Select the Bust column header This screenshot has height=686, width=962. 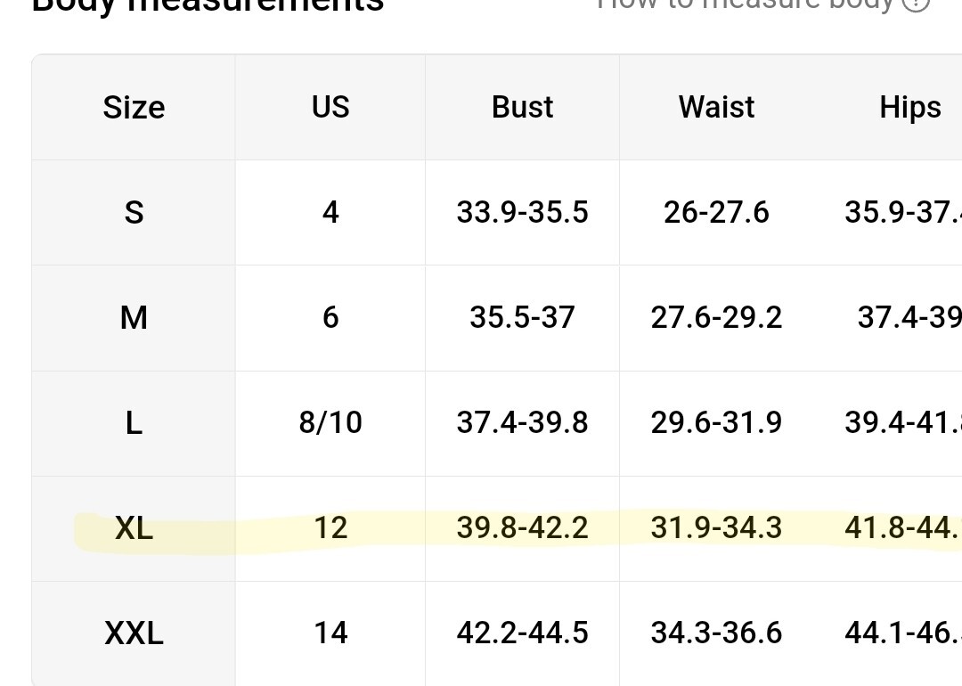click(x=522, y=108)
